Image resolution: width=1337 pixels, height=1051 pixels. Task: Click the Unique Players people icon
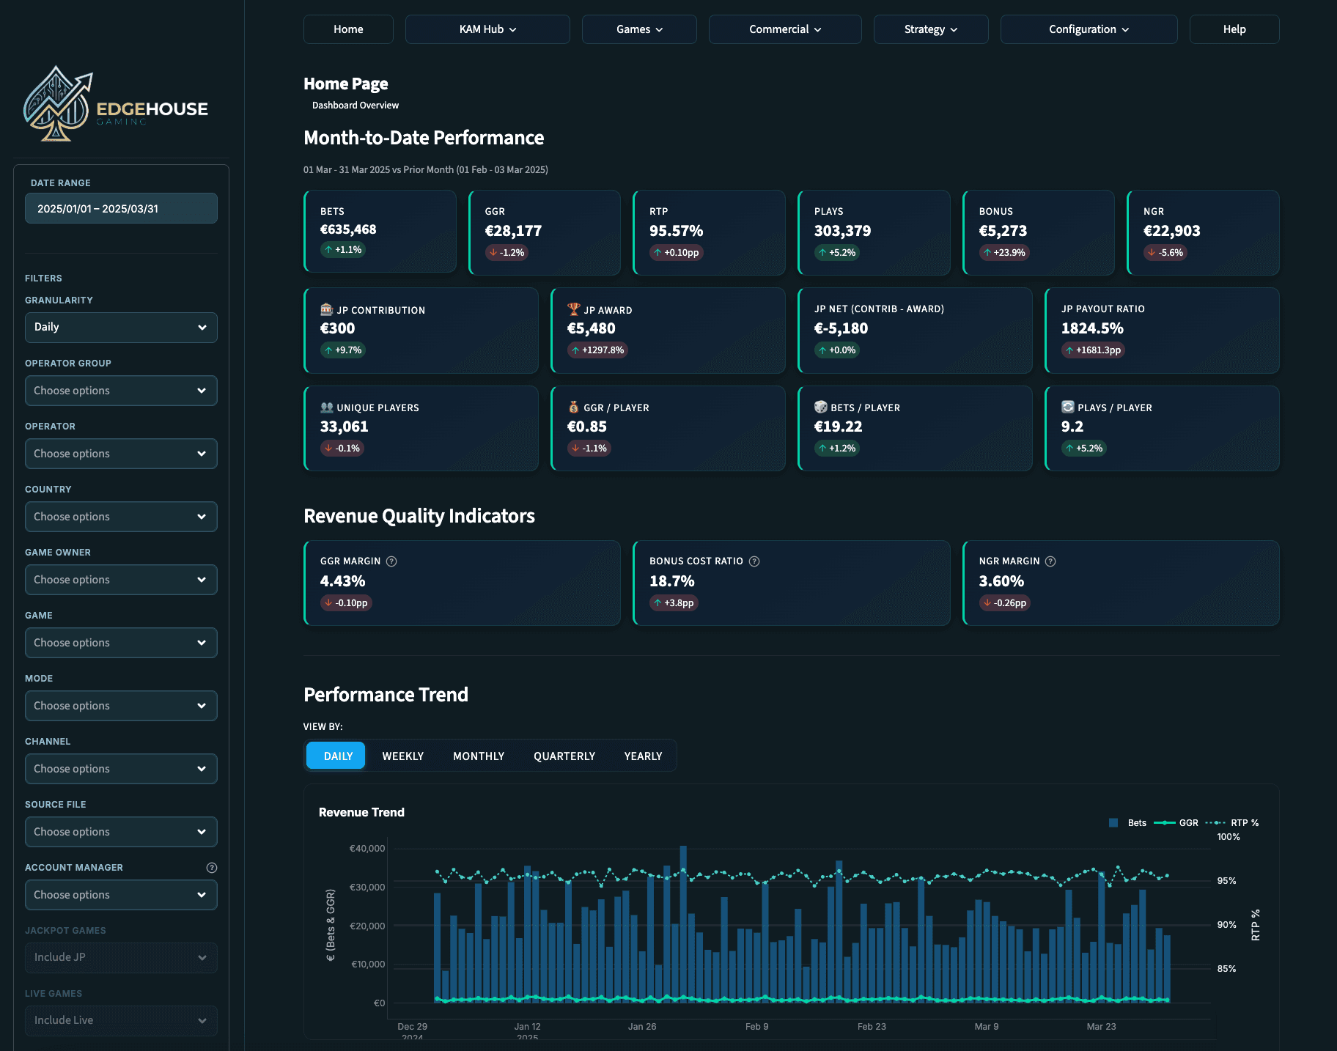(327, 408)
